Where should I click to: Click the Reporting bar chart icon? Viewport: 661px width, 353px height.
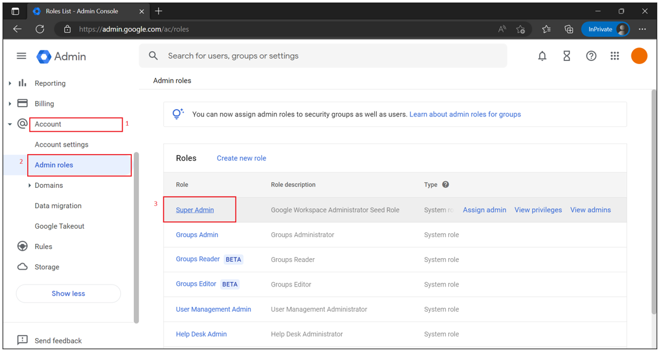(x=22, y=83)
